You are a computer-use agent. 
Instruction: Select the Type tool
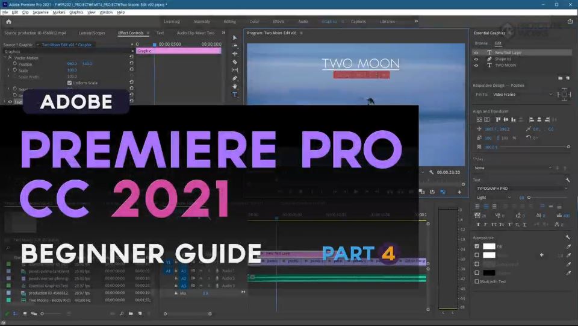235,95
